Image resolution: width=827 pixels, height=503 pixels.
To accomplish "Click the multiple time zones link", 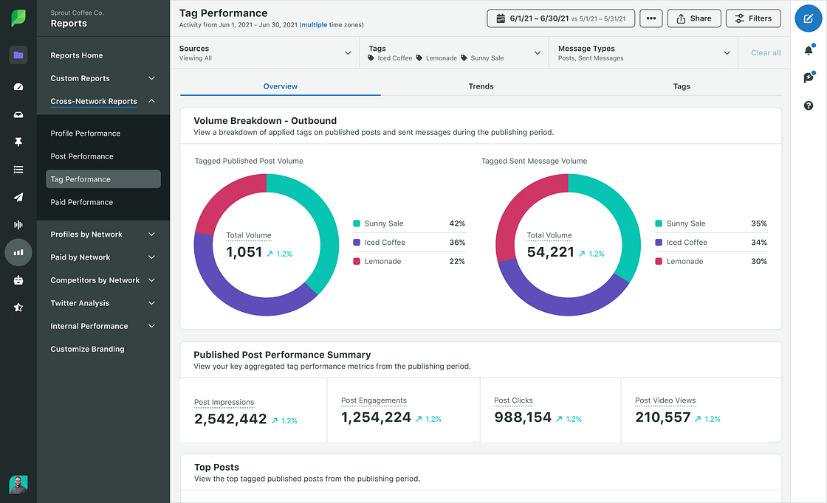I will [x=315, y=25].
